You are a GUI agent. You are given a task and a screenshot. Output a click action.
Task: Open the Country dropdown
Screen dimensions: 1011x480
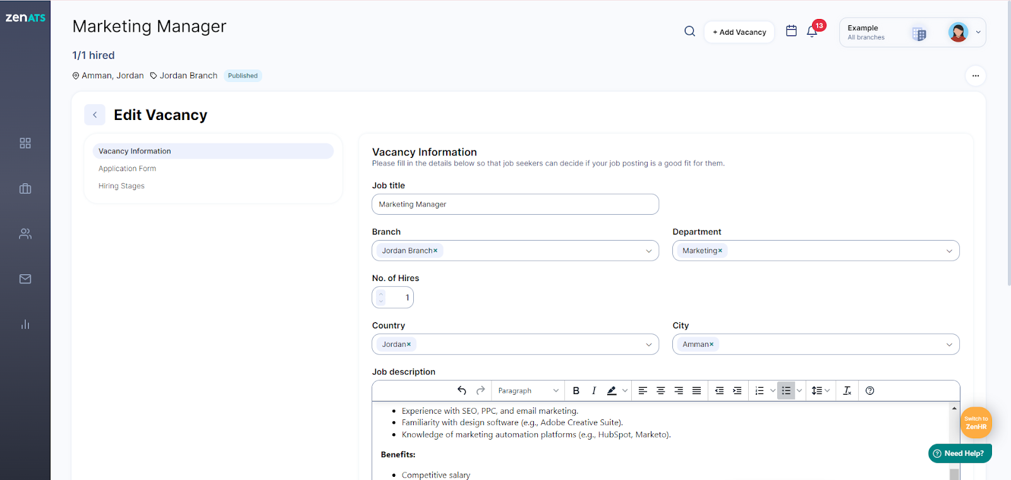tap(515, 344)
